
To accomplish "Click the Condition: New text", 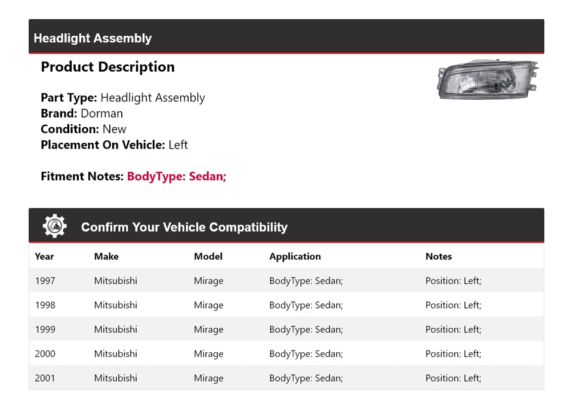I will point(84,129).
